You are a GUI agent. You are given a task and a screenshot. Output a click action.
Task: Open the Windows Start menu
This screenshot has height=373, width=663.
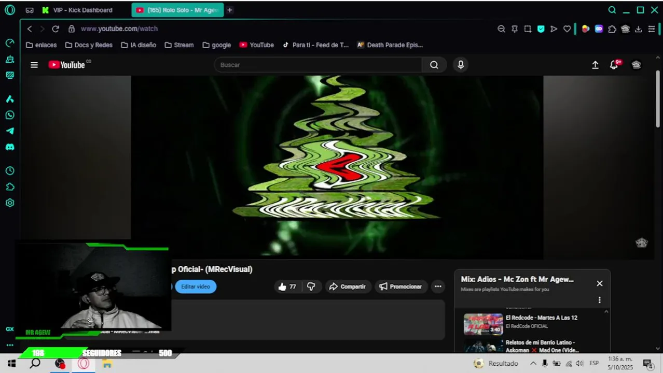click(x=11, y=364)
